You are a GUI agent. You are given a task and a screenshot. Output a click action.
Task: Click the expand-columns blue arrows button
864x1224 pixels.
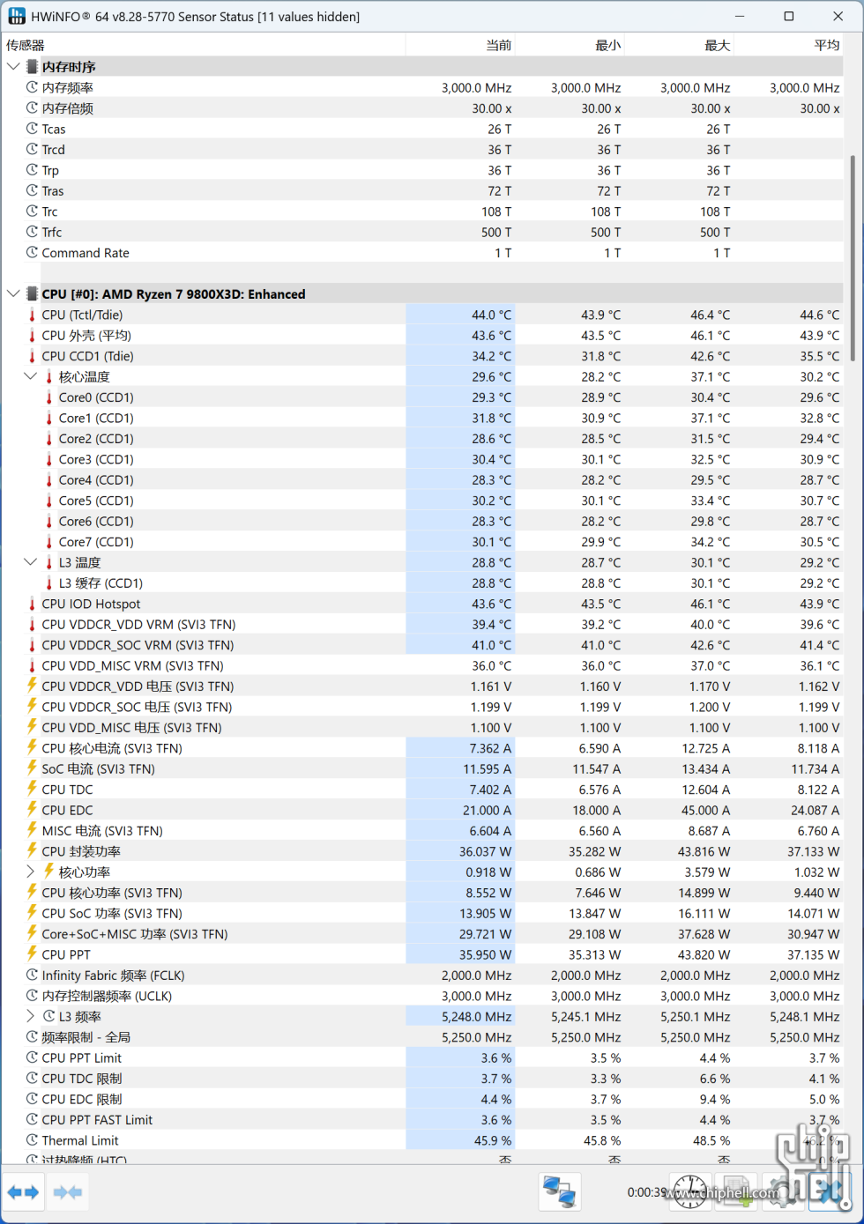coord(23,1192)
